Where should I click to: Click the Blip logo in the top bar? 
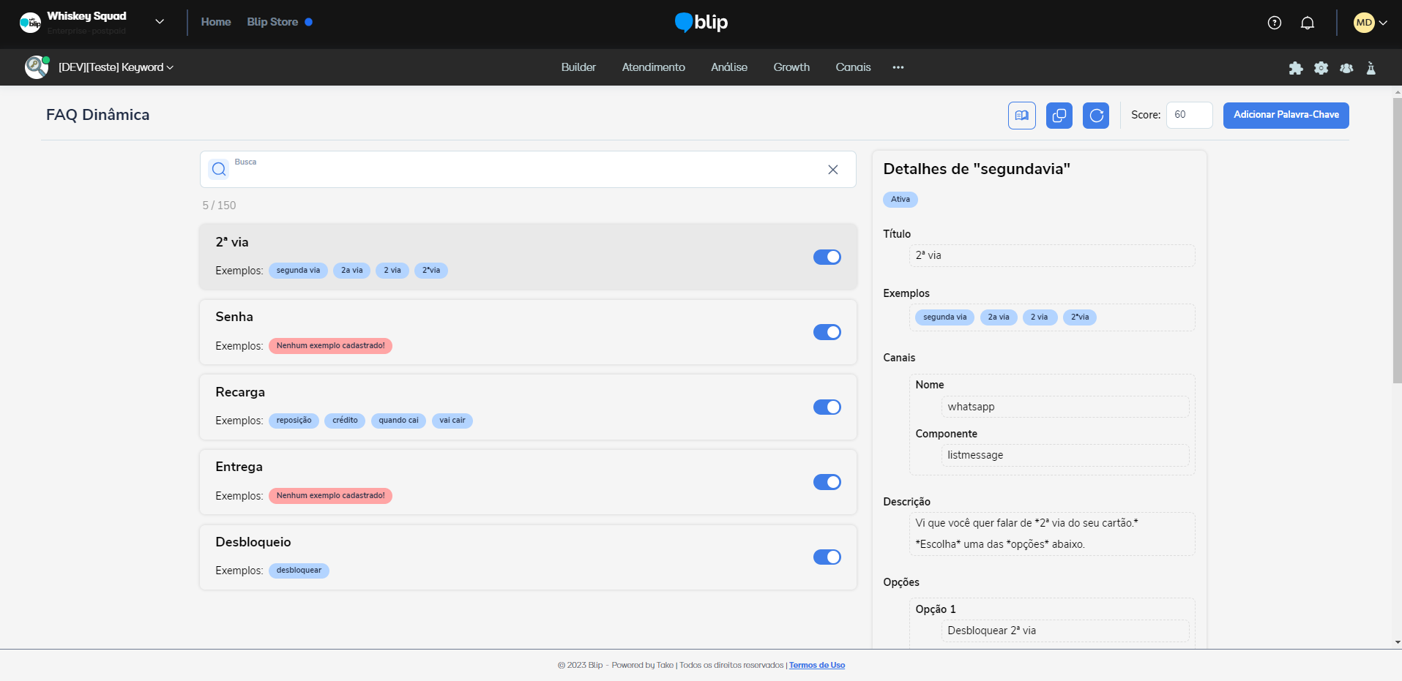(701, 23)
